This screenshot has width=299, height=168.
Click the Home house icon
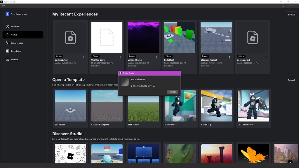point(7,35)
